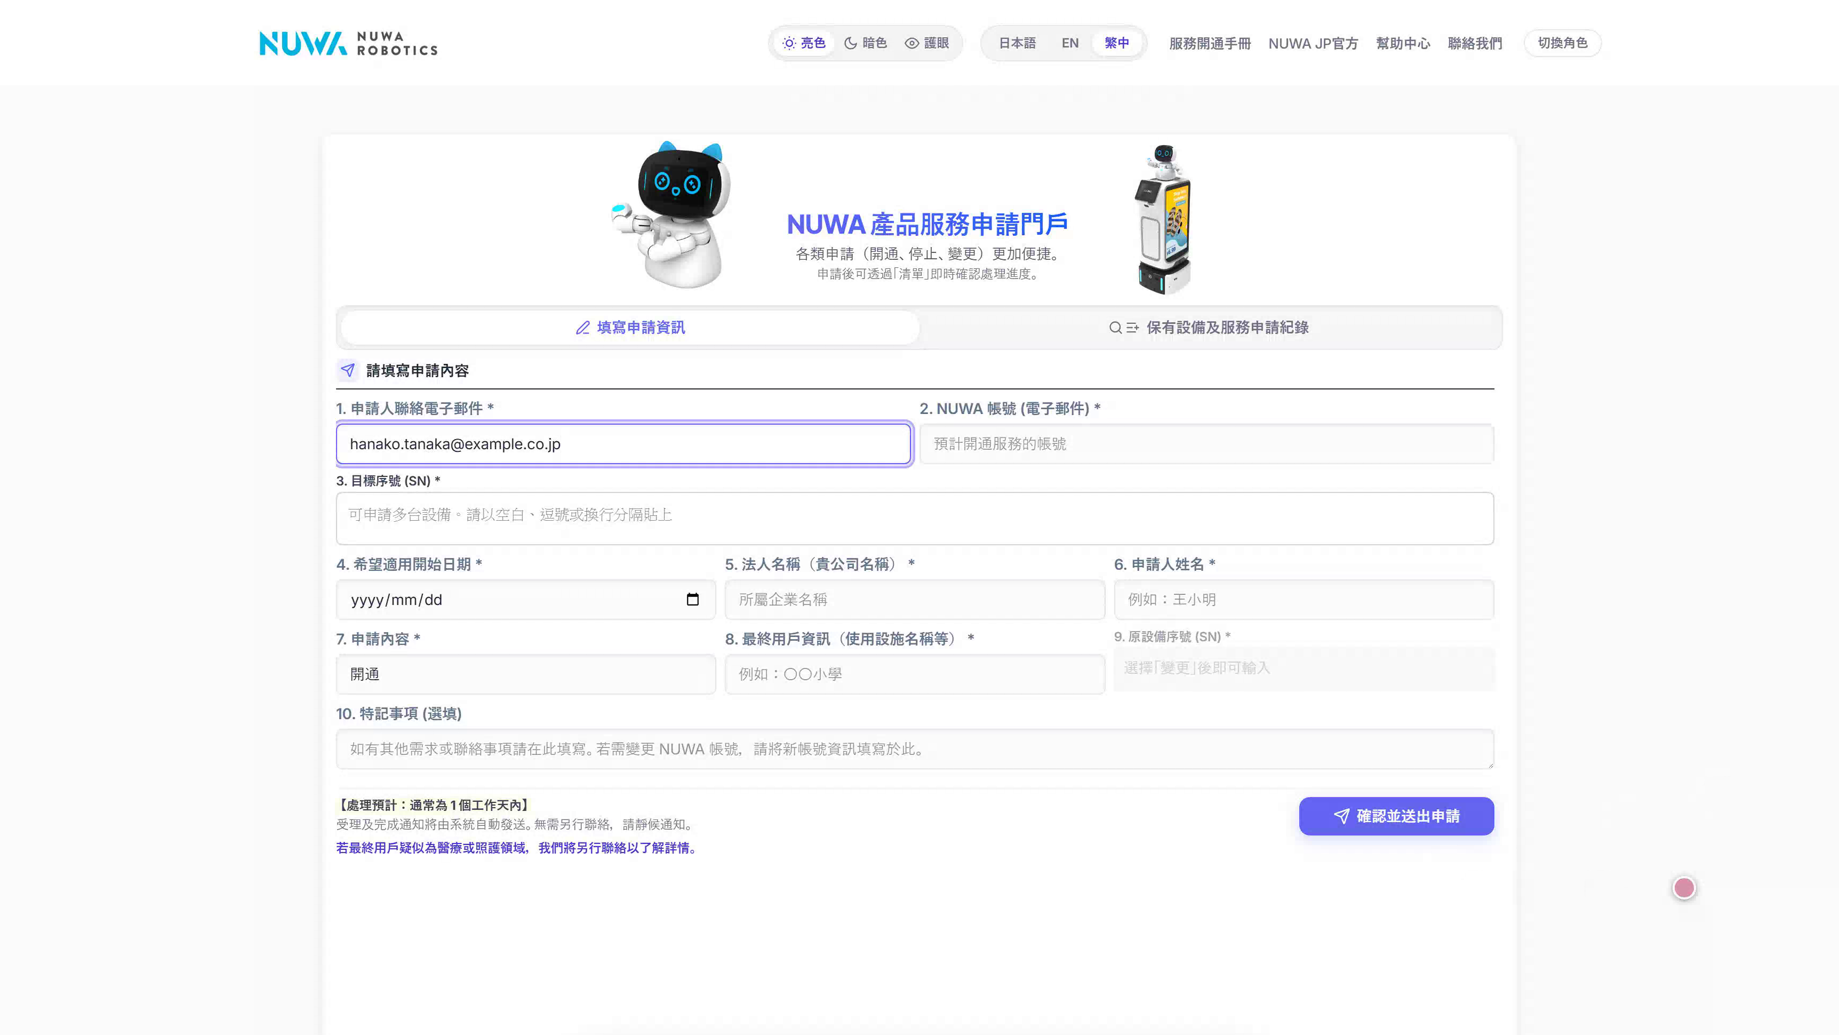This screenshot has height=1035, width=1839.
Task: Open the date picker calendar icon
Action: click(x=692, y=599)
